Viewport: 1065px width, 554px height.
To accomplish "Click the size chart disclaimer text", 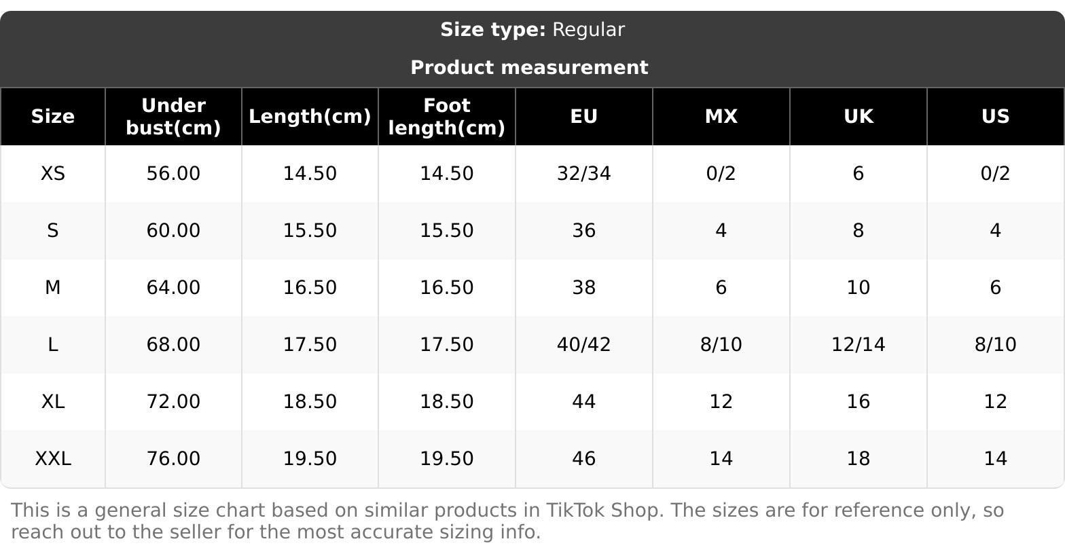I will coord(507,521).
